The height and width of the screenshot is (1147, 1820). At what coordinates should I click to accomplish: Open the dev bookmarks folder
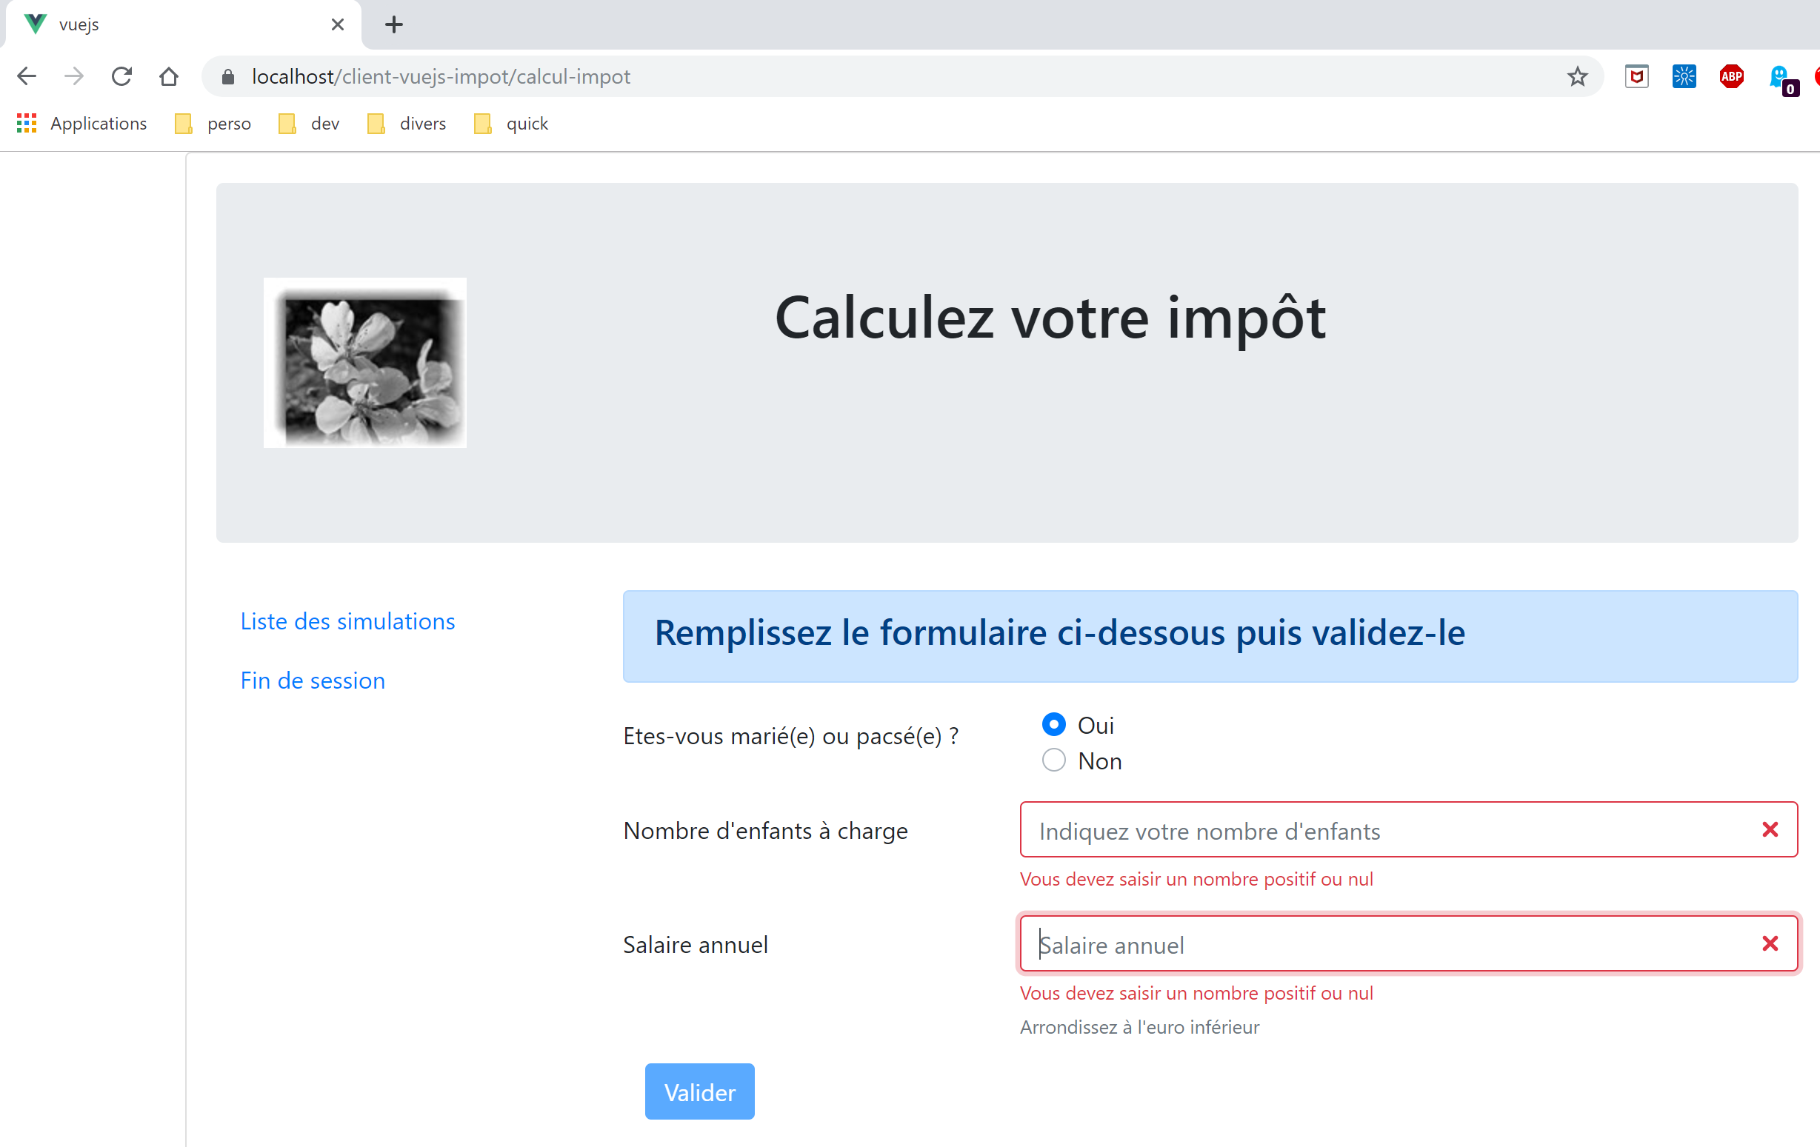click(309, 123)
